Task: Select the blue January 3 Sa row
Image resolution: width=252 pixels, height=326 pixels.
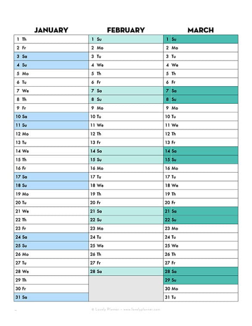Action: (51, 56)
